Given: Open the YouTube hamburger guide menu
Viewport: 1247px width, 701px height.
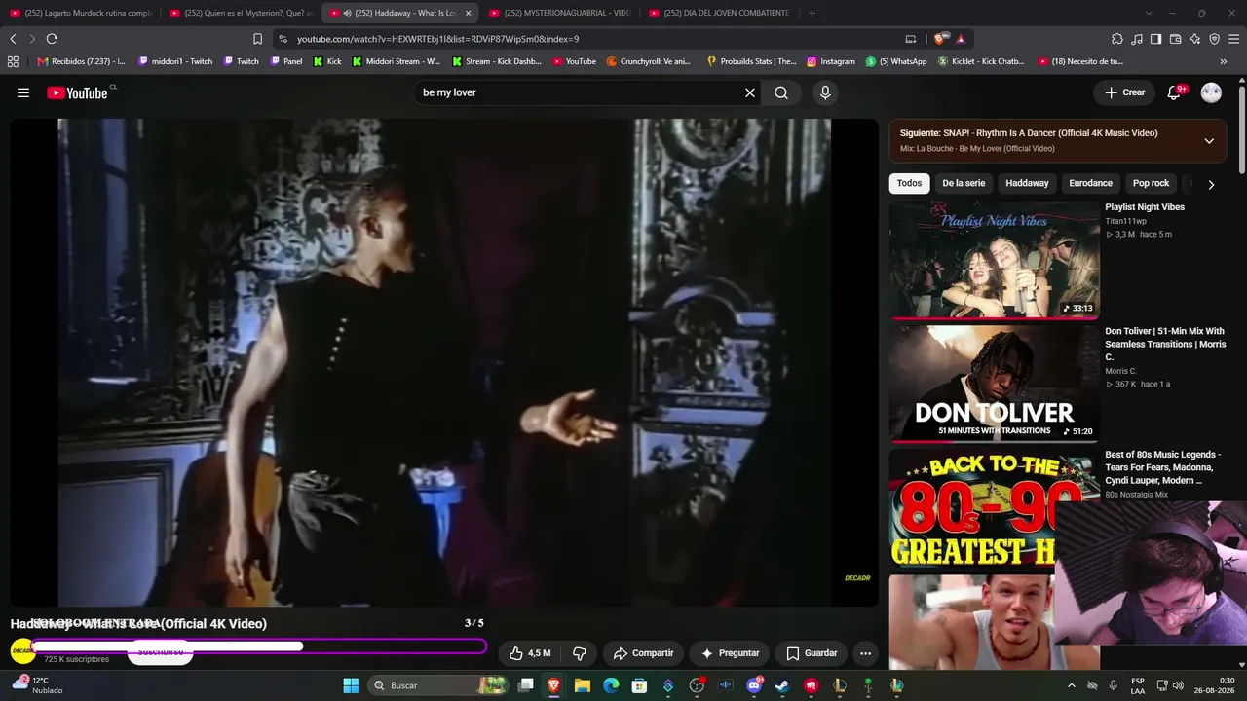Looking at the screenshot, I should pyautogui.click(x=23, y=92).
